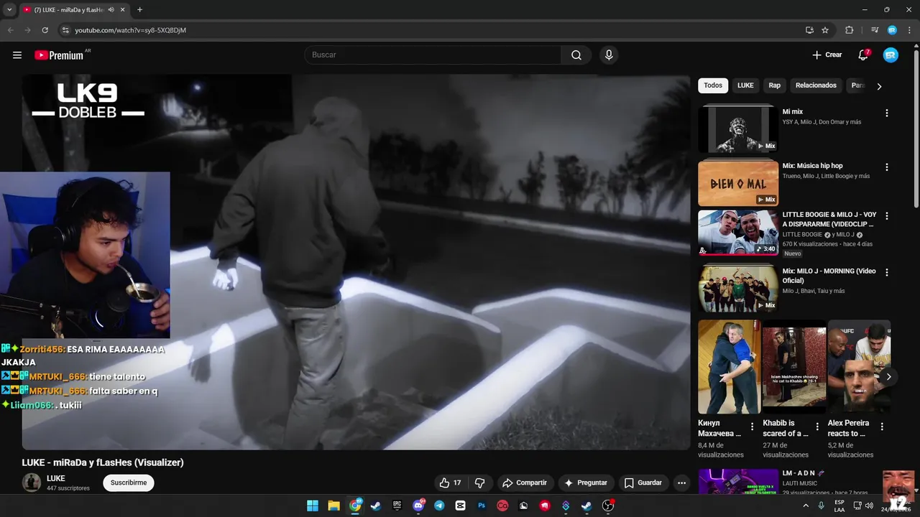Open options for Alex Pereira reacts short
The height and width of the screenshot is (517, 920).
882,427
